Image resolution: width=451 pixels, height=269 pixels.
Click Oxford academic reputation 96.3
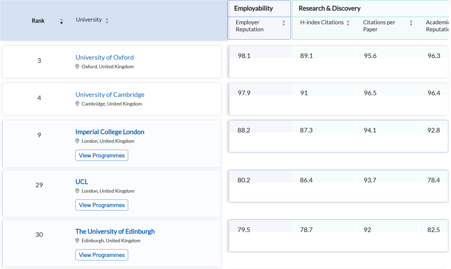(x=434, y=56)
